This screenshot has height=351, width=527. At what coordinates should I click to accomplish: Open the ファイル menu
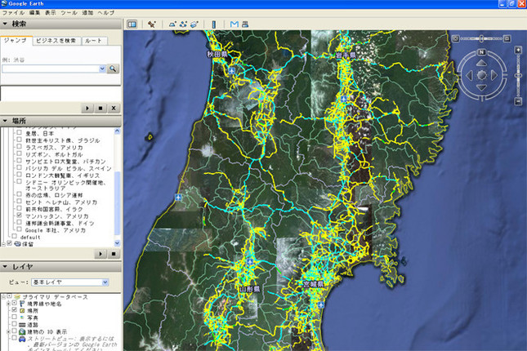pyautogui.click(x=13, y=14)
